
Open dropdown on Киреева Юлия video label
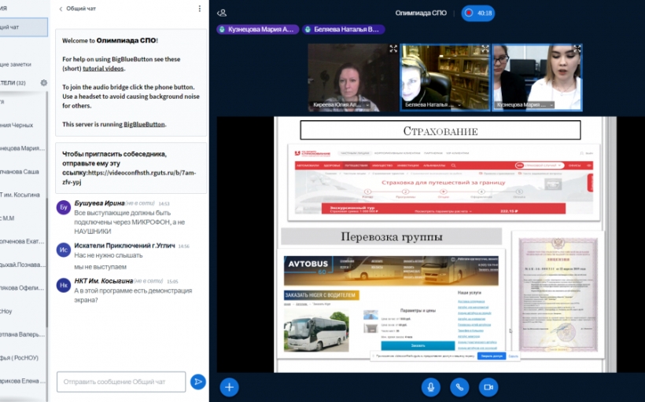pos(367,105)
